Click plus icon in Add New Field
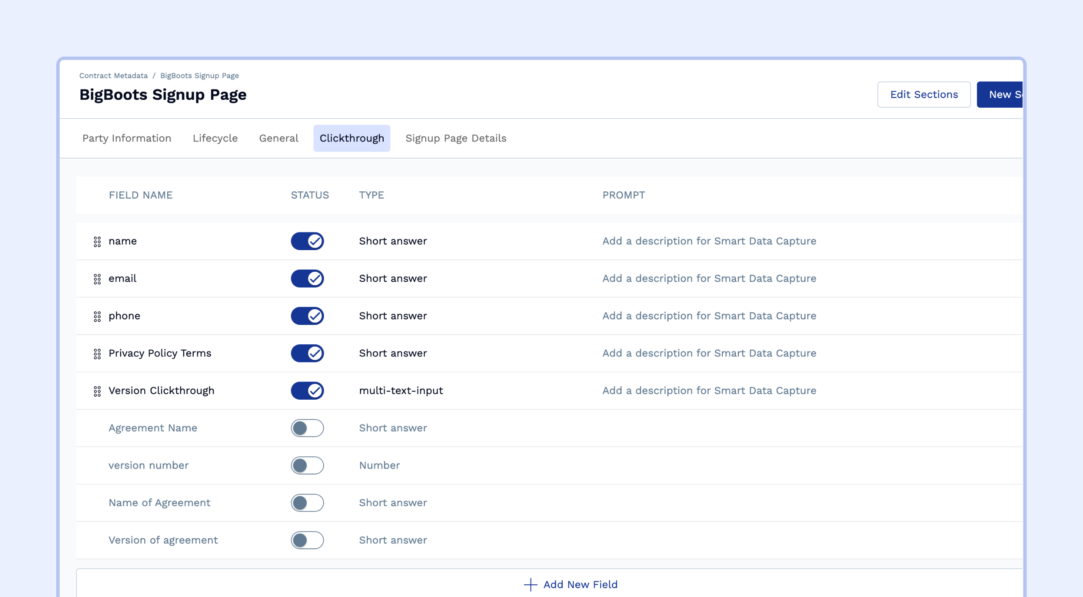 tap(530, 585)
